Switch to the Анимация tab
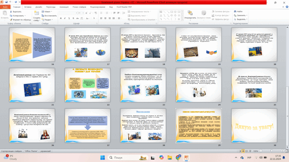289x162 pixels. click(64, 7)
